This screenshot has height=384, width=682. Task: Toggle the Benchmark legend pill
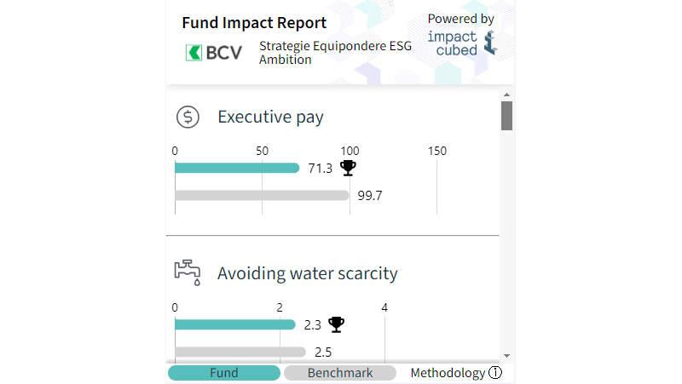coord(340,373)
